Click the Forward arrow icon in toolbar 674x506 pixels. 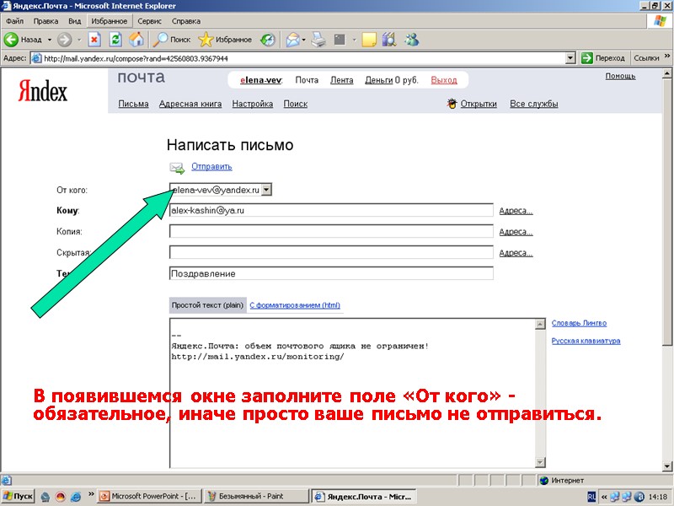[65, 40]
